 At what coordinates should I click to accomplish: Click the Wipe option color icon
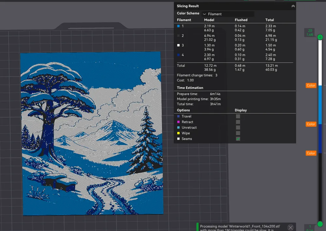click(178, 133)
